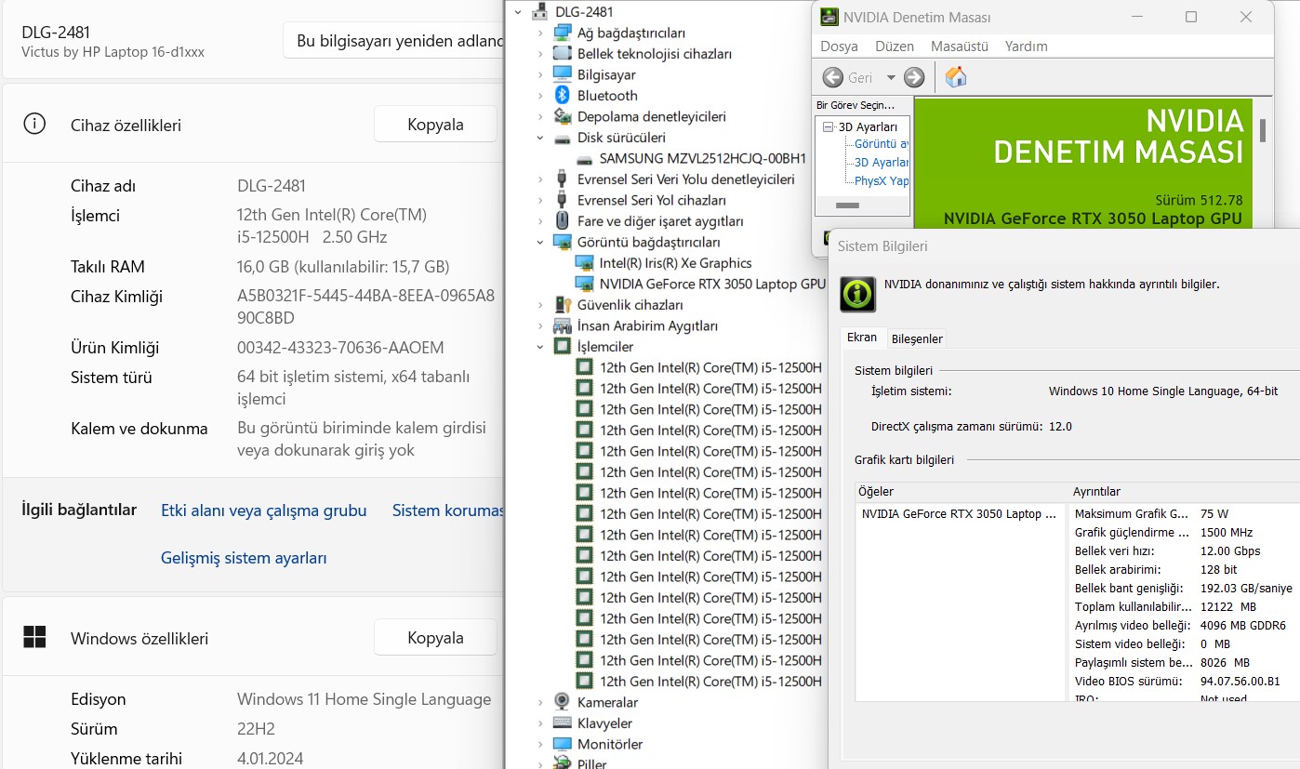The width and height of the screenshot is (1300, 769).
Task: Click the Bluetooth icon in Device Manager
Action: (562, 96)
